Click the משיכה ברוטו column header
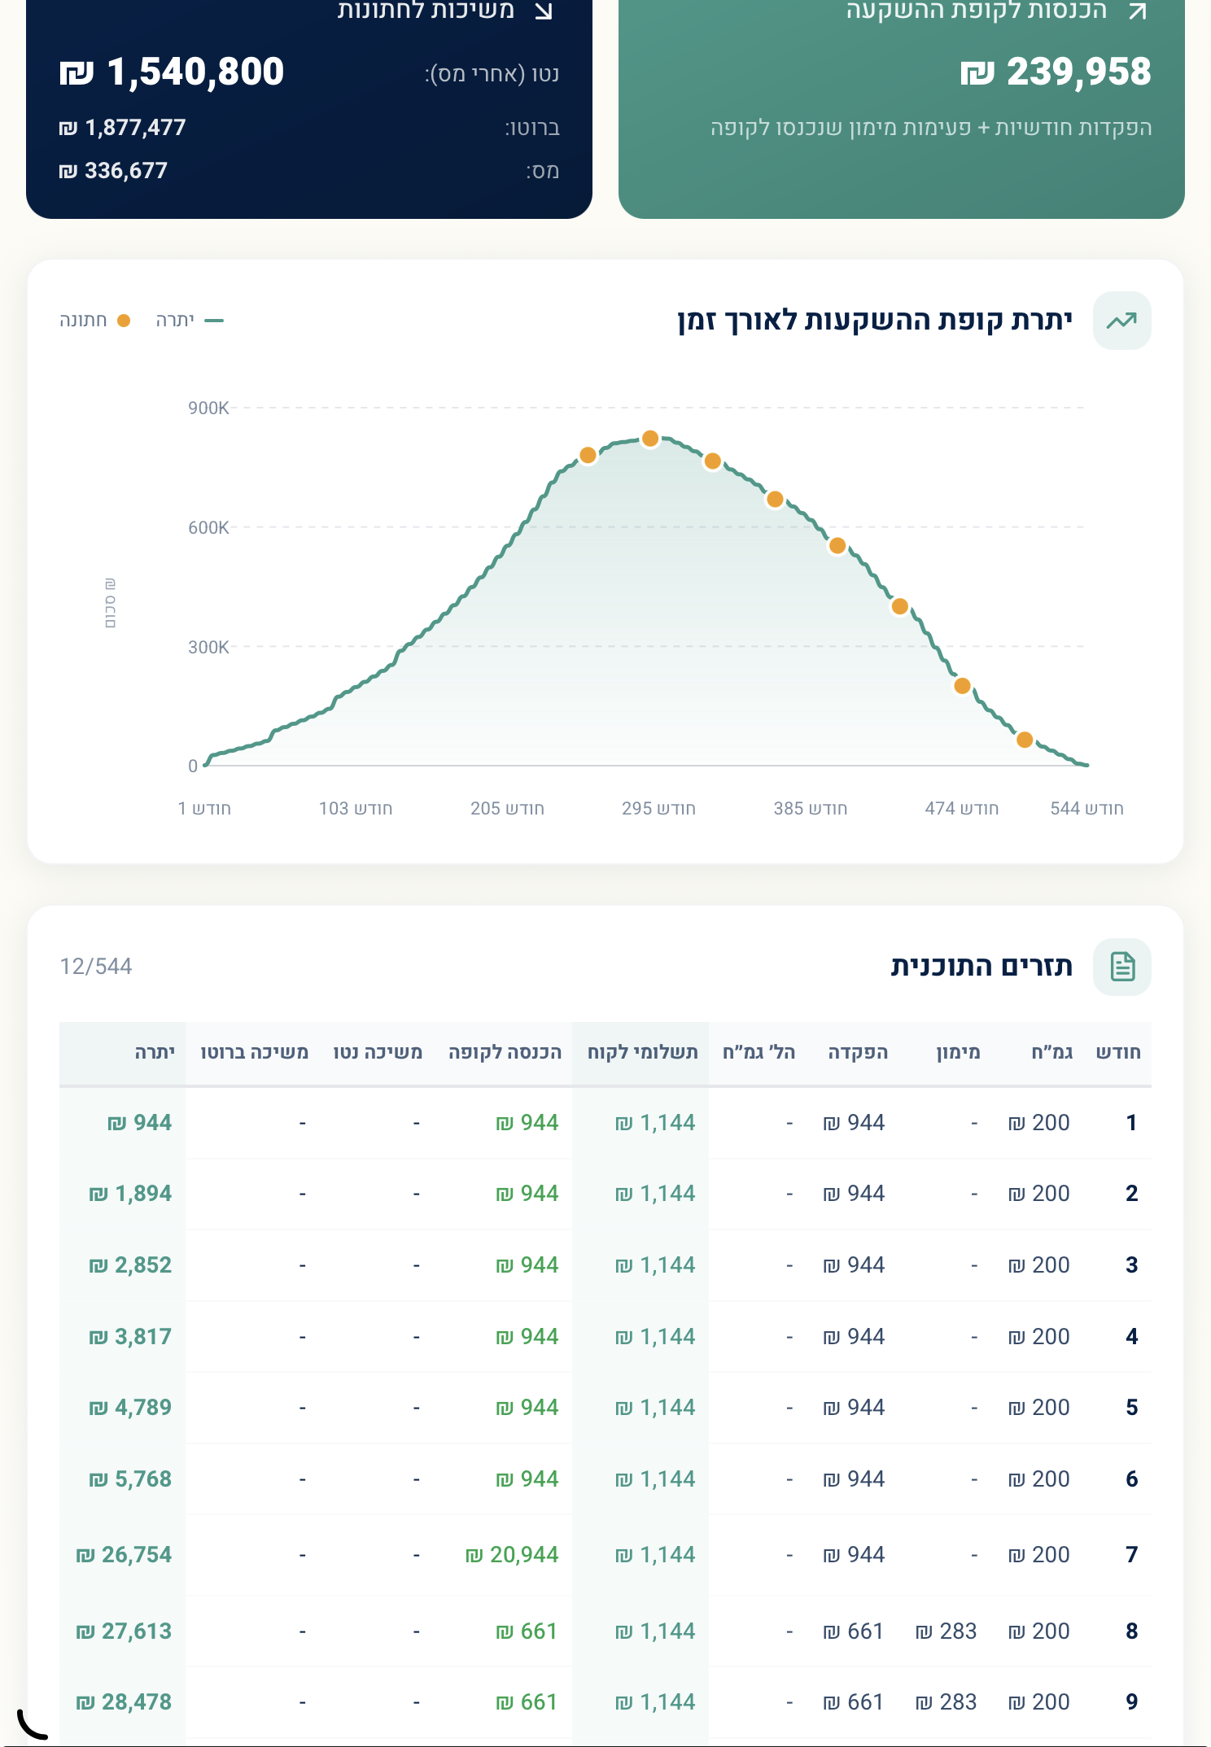The width and height of the screenshot is (1211, 1747). click(x=254, y=1052)
